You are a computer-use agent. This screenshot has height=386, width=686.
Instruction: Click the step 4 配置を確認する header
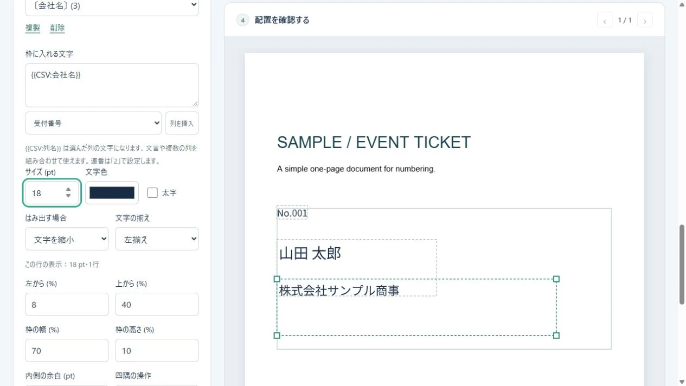[273, 21]
